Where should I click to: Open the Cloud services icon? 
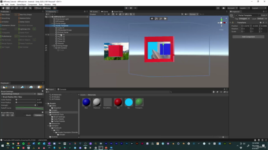224,8
